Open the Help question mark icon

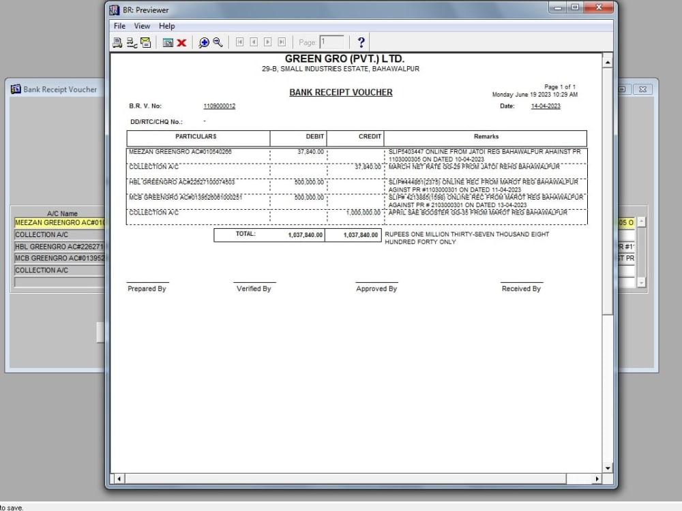(x=360, y=42)
